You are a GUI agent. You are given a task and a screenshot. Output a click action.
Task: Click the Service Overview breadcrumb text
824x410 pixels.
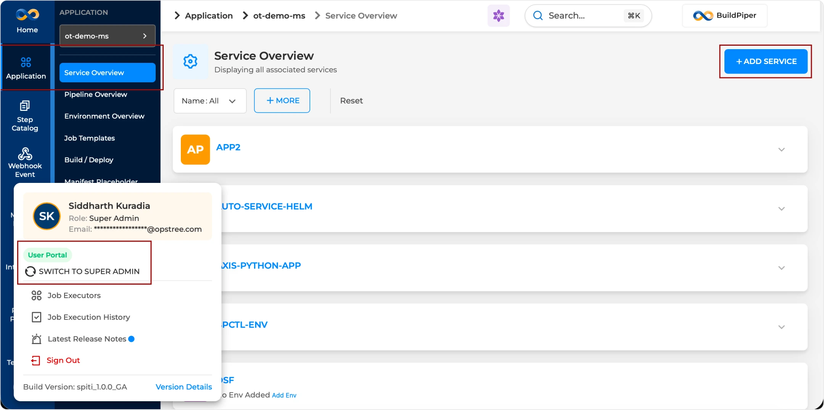click(361, 16)
